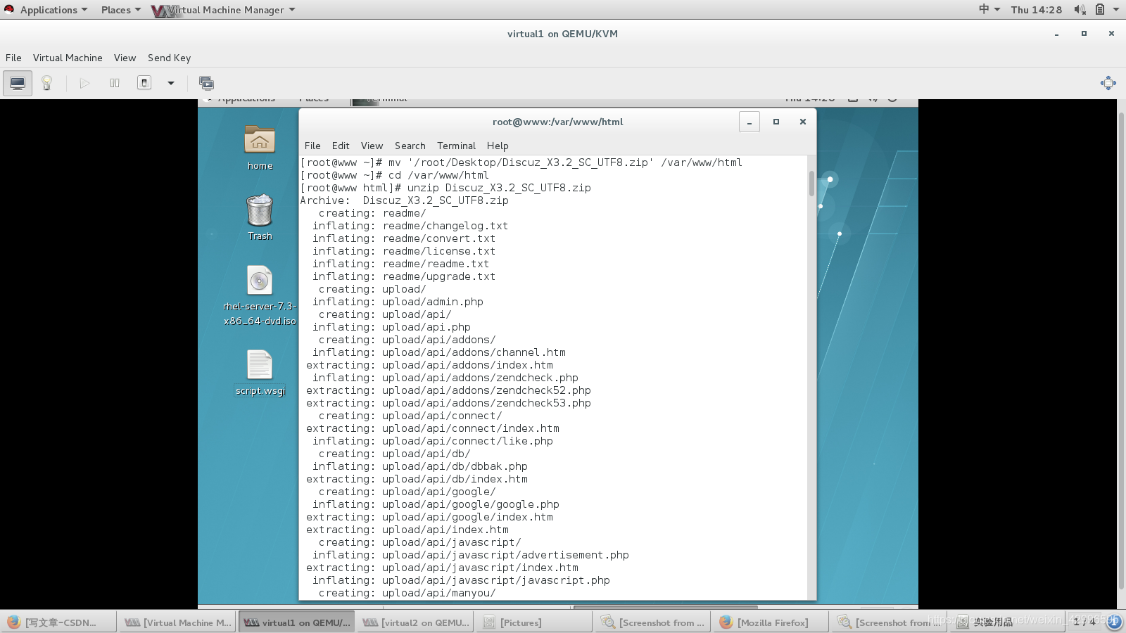The width and height of the screenshot is (1126, 633).
Task: Power on the virtual machine play button
Action: pyautogui.click(x=84, y=83)
